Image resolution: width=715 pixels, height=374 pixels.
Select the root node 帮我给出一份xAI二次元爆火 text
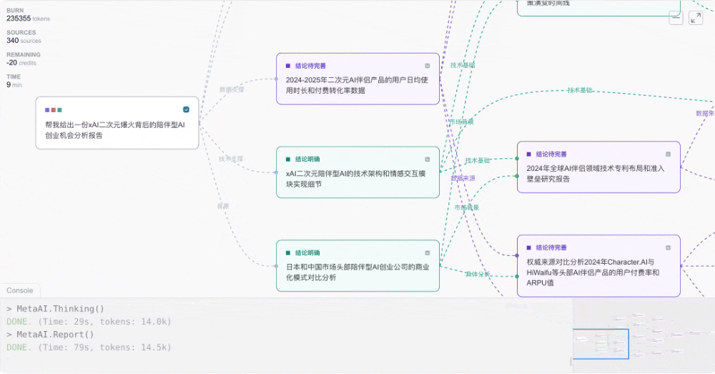(115, 130)
